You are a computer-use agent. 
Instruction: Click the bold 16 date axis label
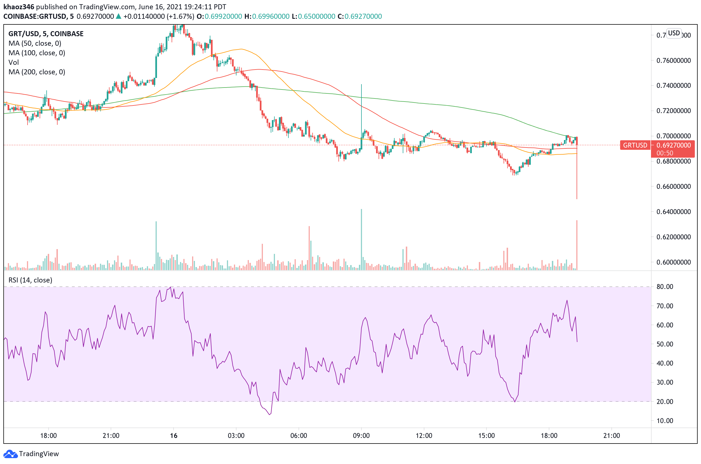point(174,436)
